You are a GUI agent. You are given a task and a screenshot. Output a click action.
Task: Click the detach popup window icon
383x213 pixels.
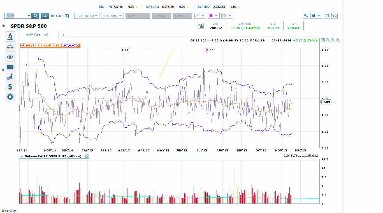pyautogui.click(x=335, y=16)
